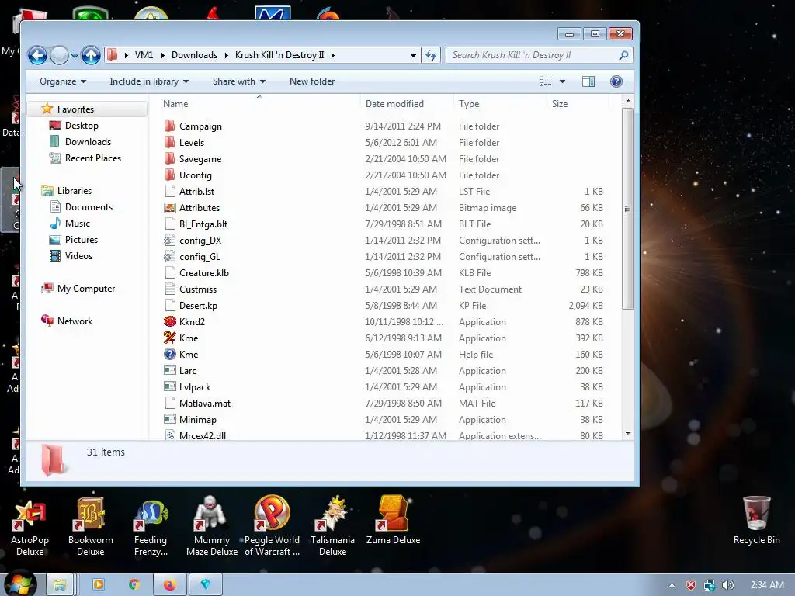Select the Desert.kp file
The height and width of the screenshot is (596, 795).
pyautogui.click(x=198, y=305)
